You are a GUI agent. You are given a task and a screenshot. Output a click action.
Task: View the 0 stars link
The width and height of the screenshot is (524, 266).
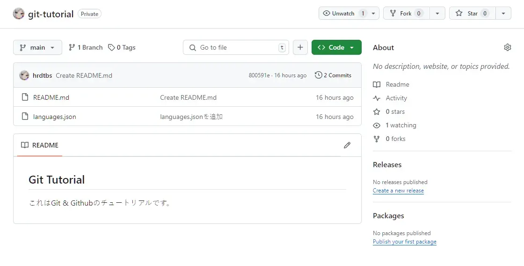pyautogui.click(x=389, y=111)
